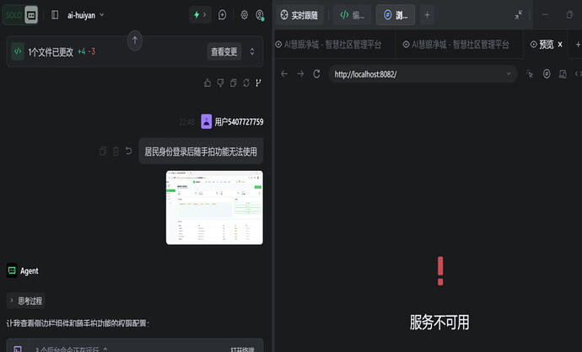Expand the 思考过程 section
The height and width of the screenshot is (352, 582).
[26, 301]
